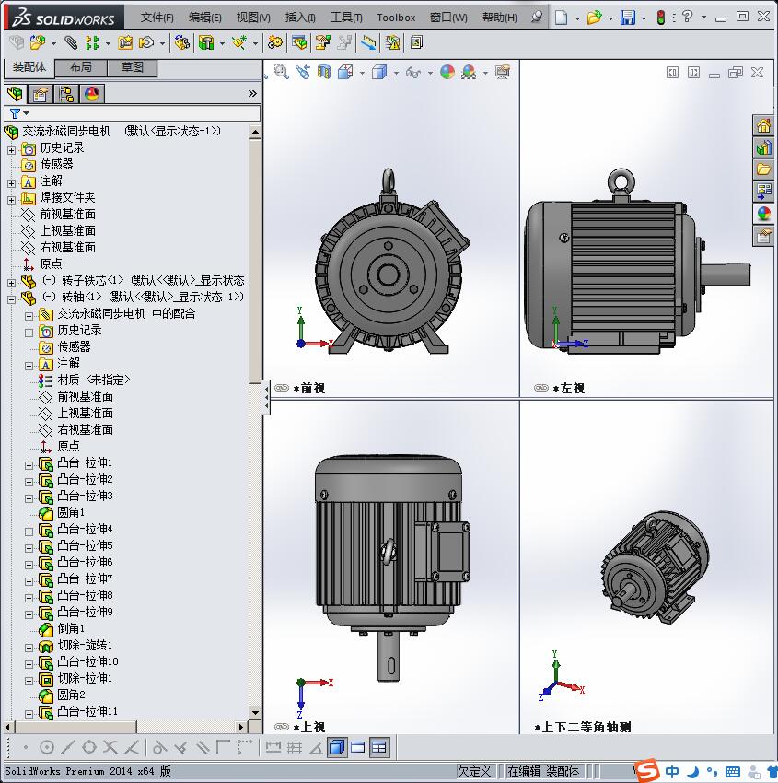This screenshot has width=778, height=783.
Task: Click the Bill of Materials icon
Action: point(299,43)
